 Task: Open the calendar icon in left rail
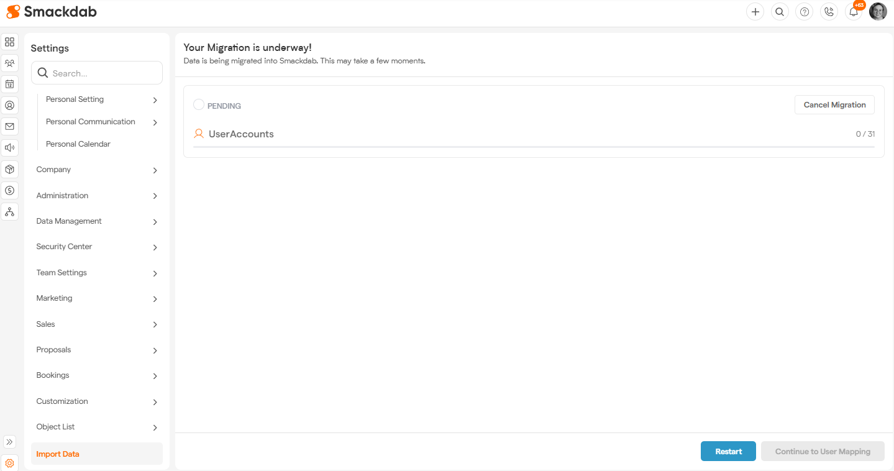click(9, 84)
